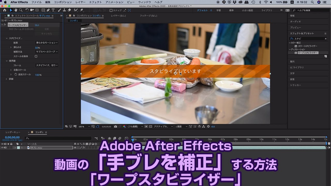Image resolution: width=331 pixels, height=186 pixels.
Task: Click the region of interest icon
Action: pyautogui.click(x=146, y=127)
